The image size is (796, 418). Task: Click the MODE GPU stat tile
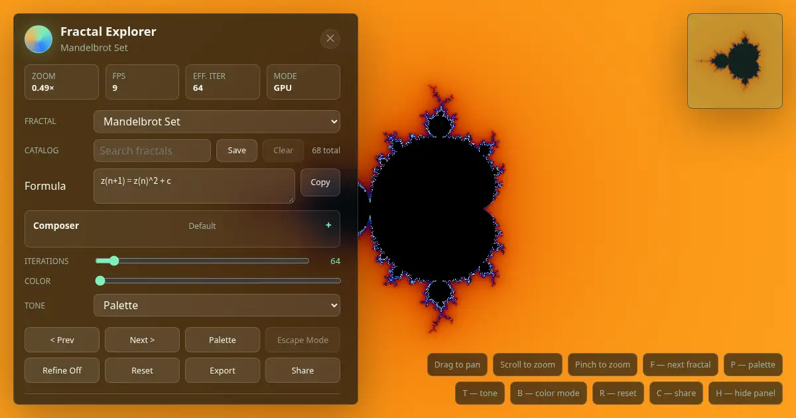[x=303, y=82]
